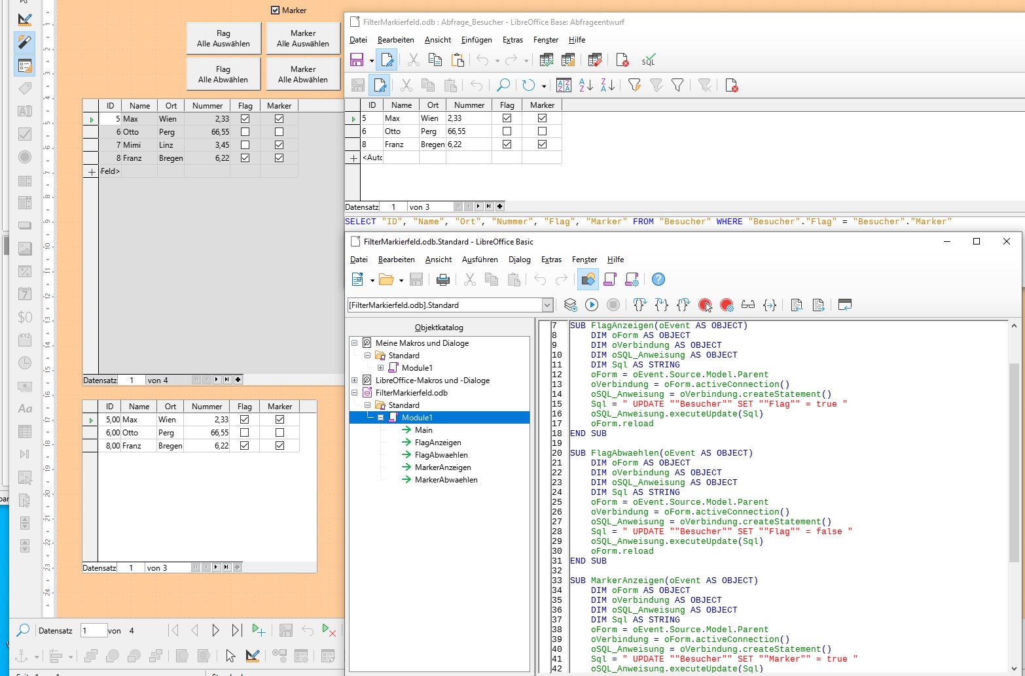
Task: Click Next Record arrow in form navigation bar
Action: 215,630
